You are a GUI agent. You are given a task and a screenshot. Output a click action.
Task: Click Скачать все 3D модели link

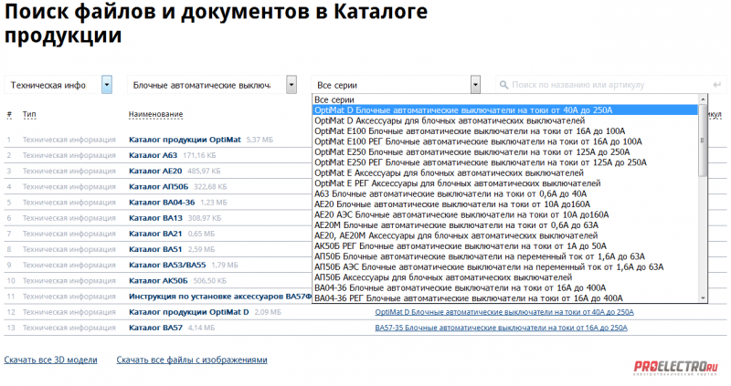(51, 360)
